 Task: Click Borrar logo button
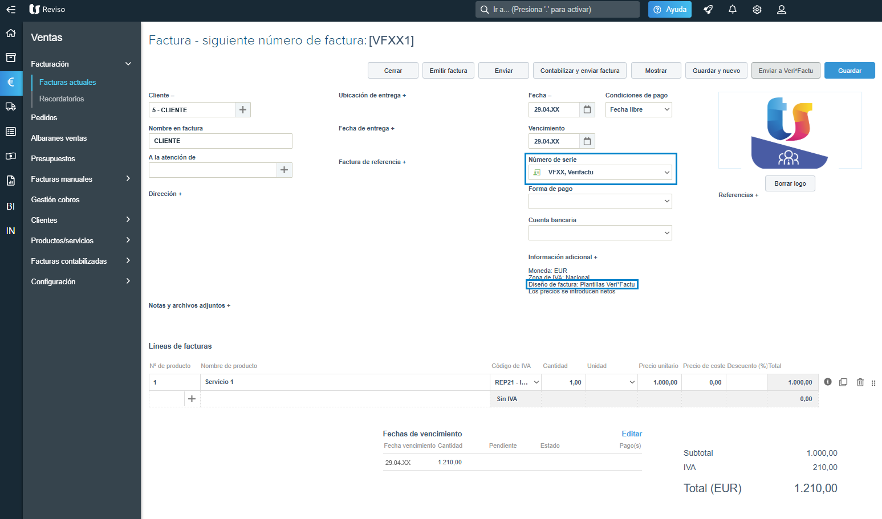click(x=790, y=183)
